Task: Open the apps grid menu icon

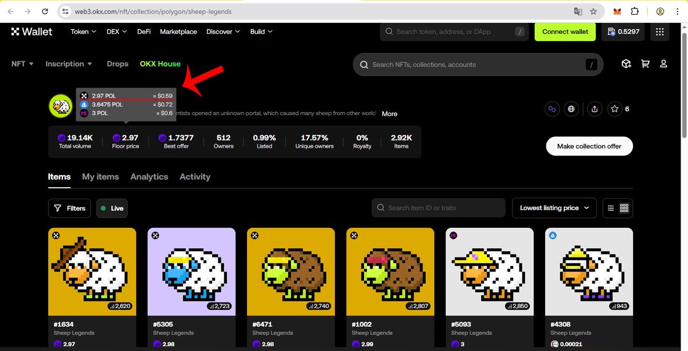Action: tap(660, 31)
